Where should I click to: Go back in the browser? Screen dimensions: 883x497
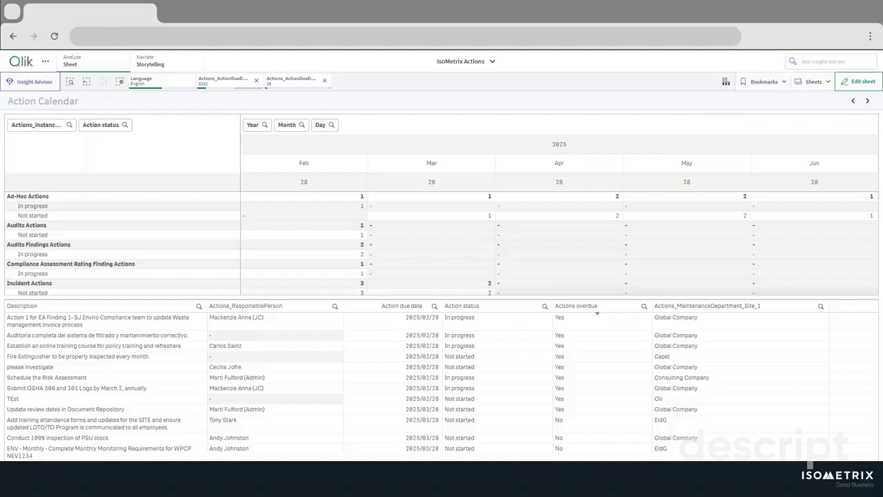(13, 36)
